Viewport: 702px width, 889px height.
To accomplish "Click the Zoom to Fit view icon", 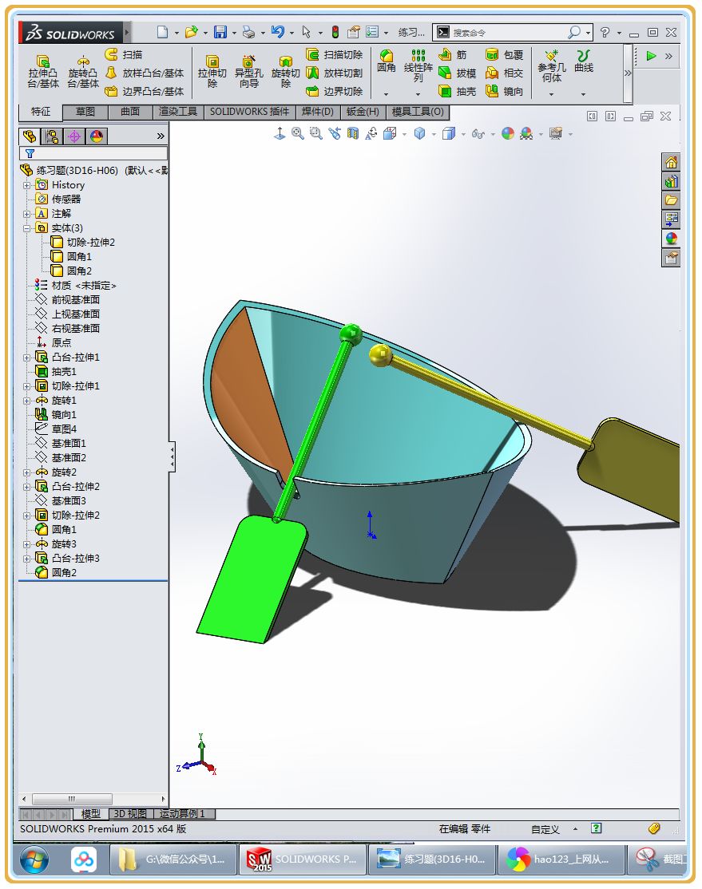I will [x=298, y=134].
